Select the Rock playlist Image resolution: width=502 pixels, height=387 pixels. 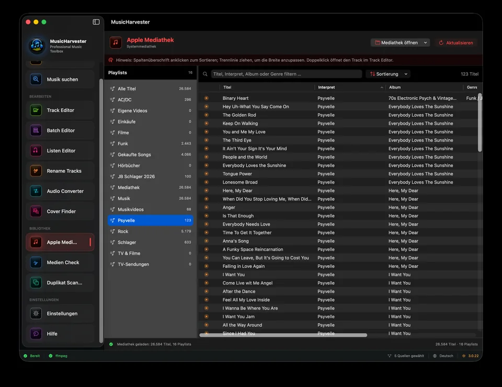pyautogui.click(x=151, y=231)
